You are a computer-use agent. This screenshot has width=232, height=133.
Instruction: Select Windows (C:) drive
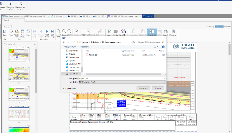pos(74,70)
